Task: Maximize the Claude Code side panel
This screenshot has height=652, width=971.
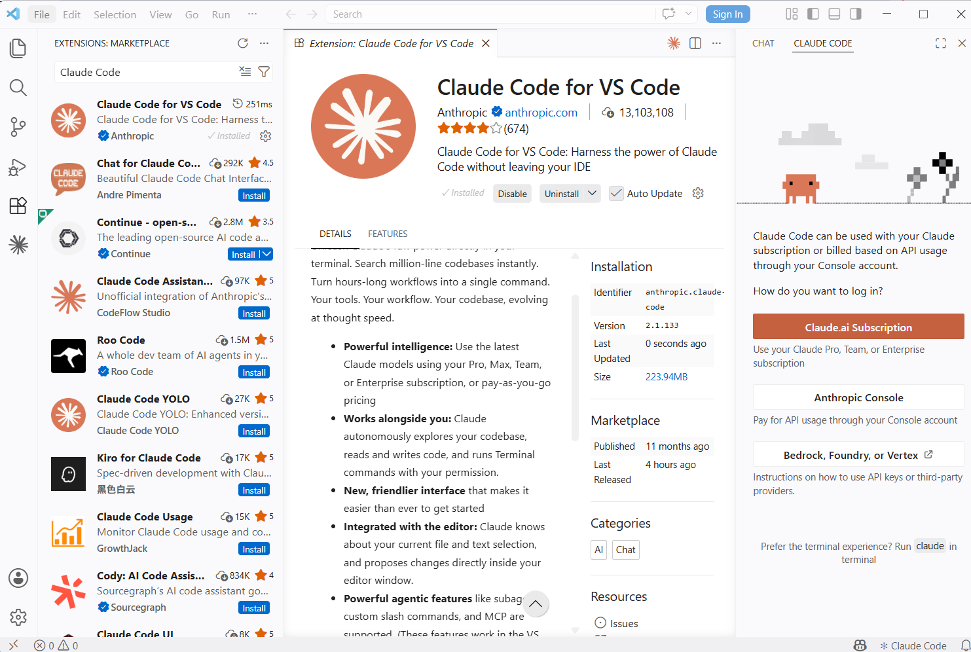Action: pyautogui.click(x=941, y=43)
